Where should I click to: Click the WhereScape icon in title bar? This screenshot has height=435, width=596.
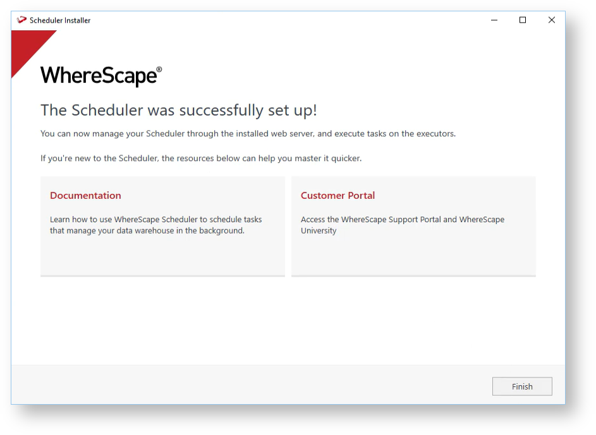click(x=21, y=20)
